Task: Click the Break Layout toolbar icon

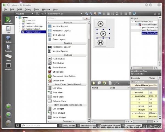Action: pos(130,13)
